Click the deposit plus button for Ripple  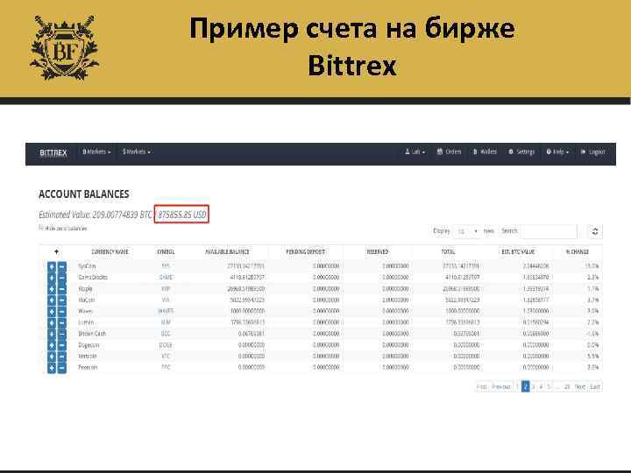(52, 289)
